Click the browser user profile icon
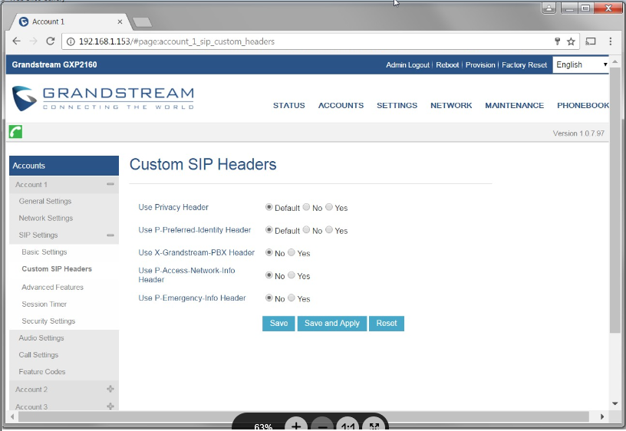Screen dimensions: 626x431 [549, 8]
